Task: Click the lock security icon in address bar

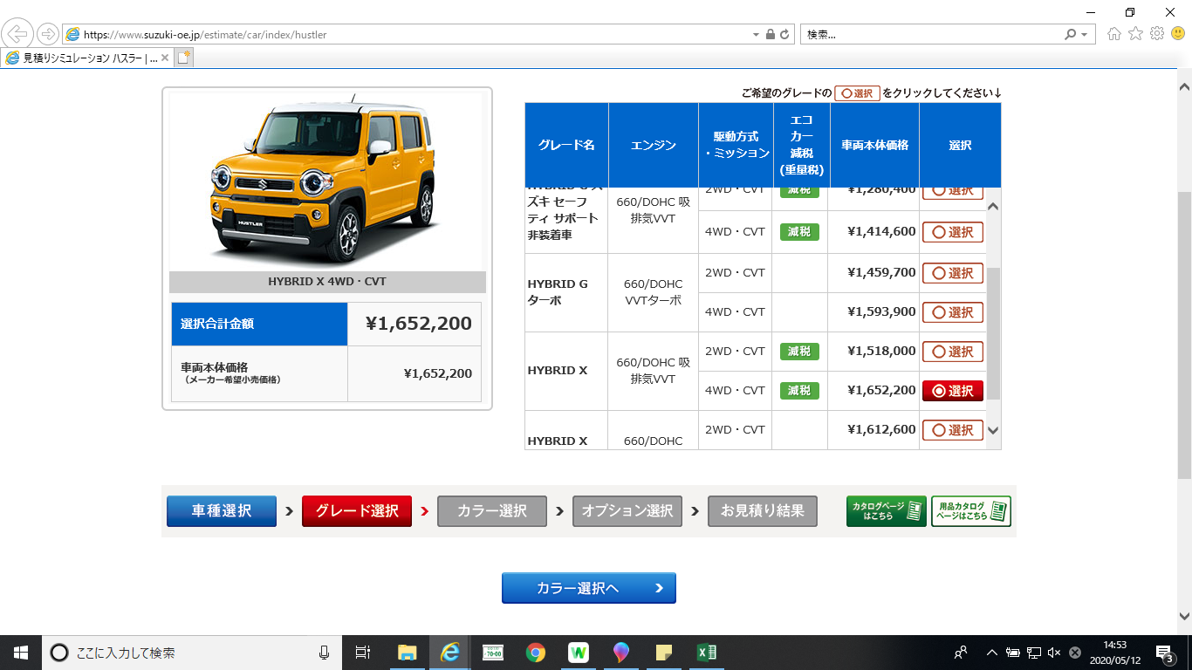Action: pyautogui.click(x=771, y=35)
